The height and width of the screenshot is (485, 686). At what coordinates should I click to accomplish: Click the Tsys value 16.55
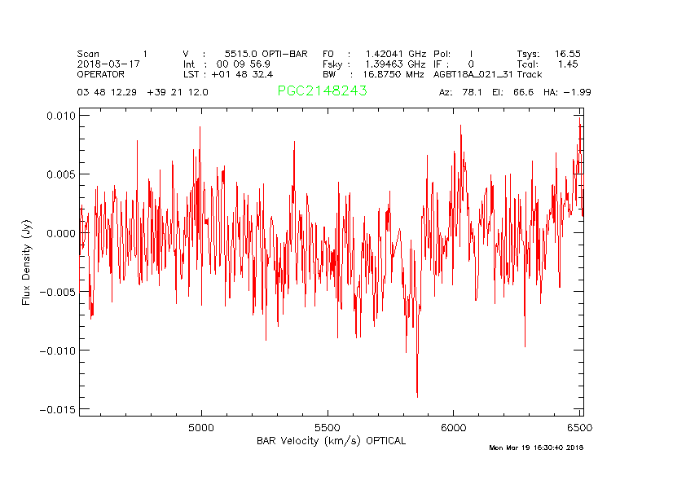(x=568, y=54)
